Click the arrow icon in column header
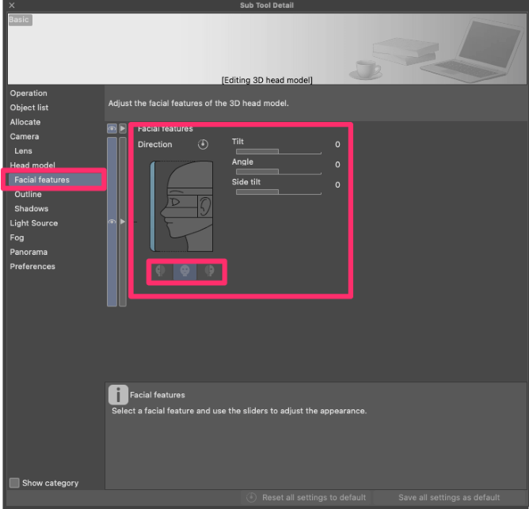Screen dimensions: 529x509 [x=123, y=128]
